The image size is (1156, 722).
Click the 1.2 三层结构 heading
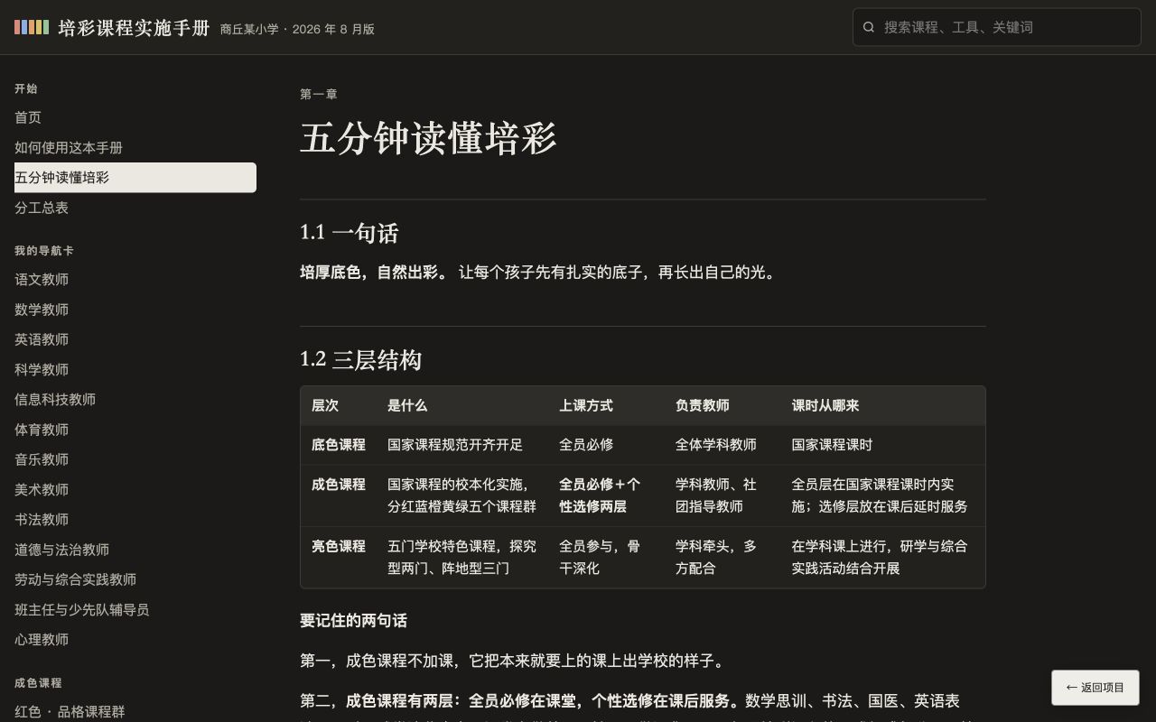pyautogui.click(x=360, y=359)
